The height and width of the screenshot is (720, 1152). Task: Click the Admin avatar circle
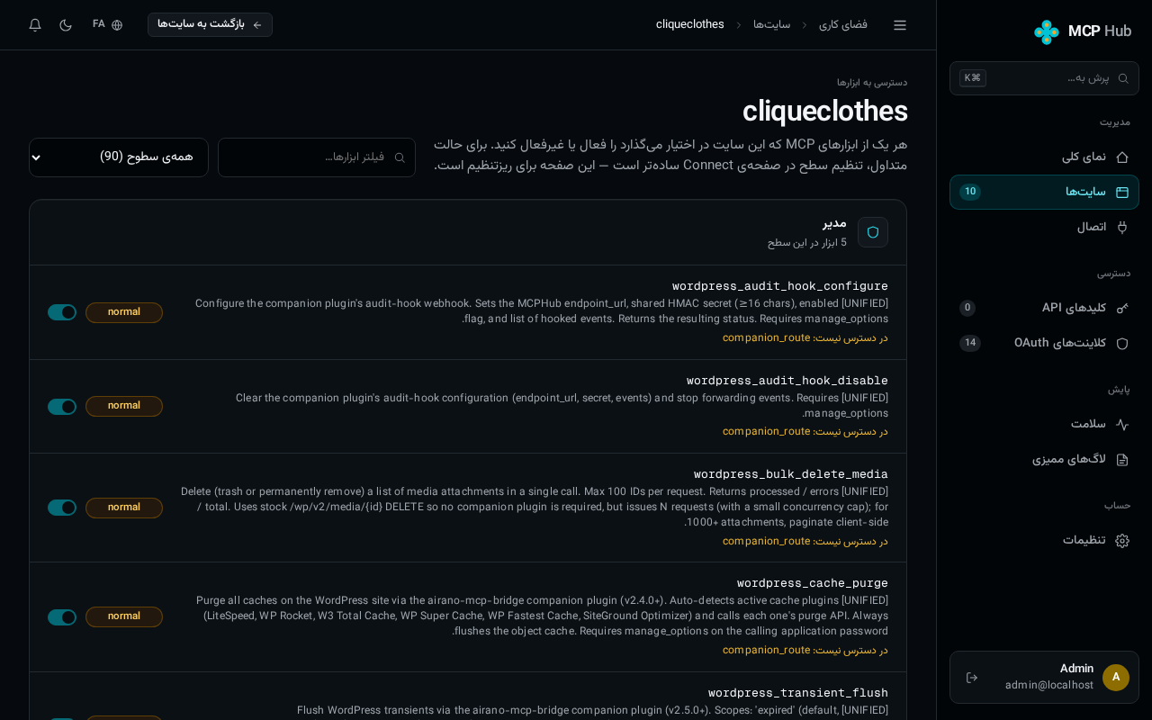(1116, 678)
